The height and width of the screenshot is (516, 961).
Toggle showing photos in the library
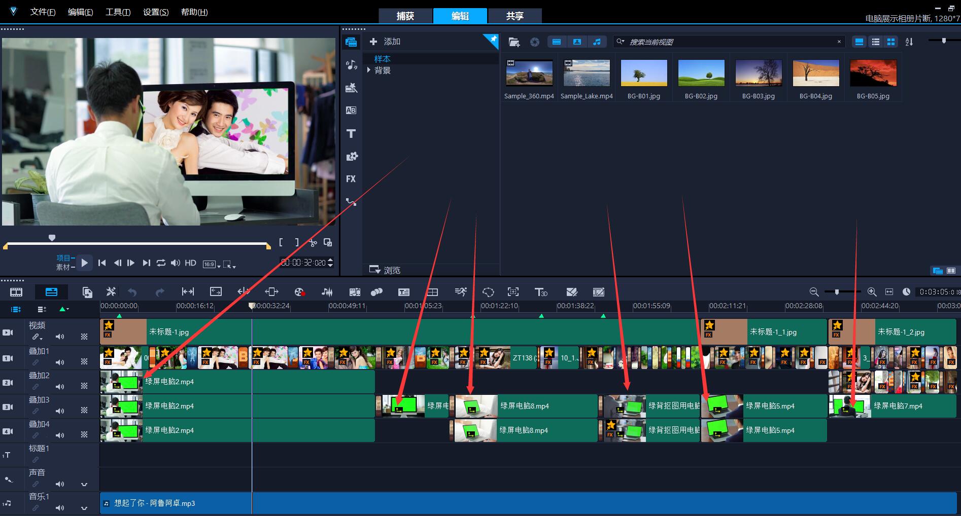click(x=577, y=42)
